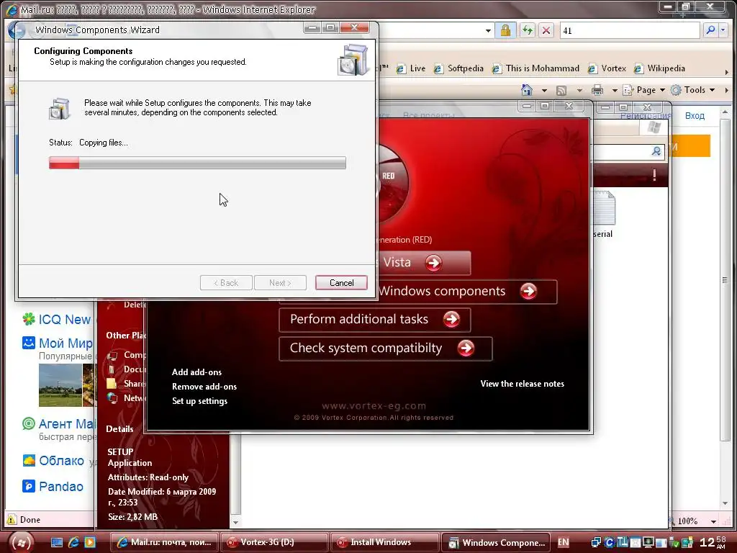Click Show Desktop quick launch icon

tap(57, 542)
